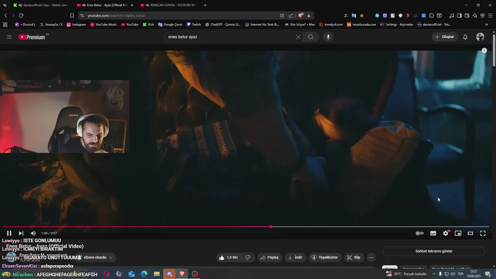Run search with magnifier button
The height and width of the screenshot is (279, 496).
pyautogui.click(x=311, y=37)
